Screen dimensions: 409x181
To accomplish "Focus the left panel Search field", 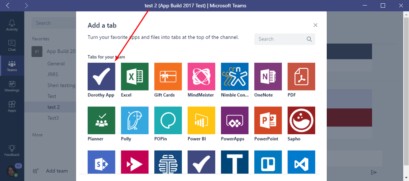I will coord(54,23).
